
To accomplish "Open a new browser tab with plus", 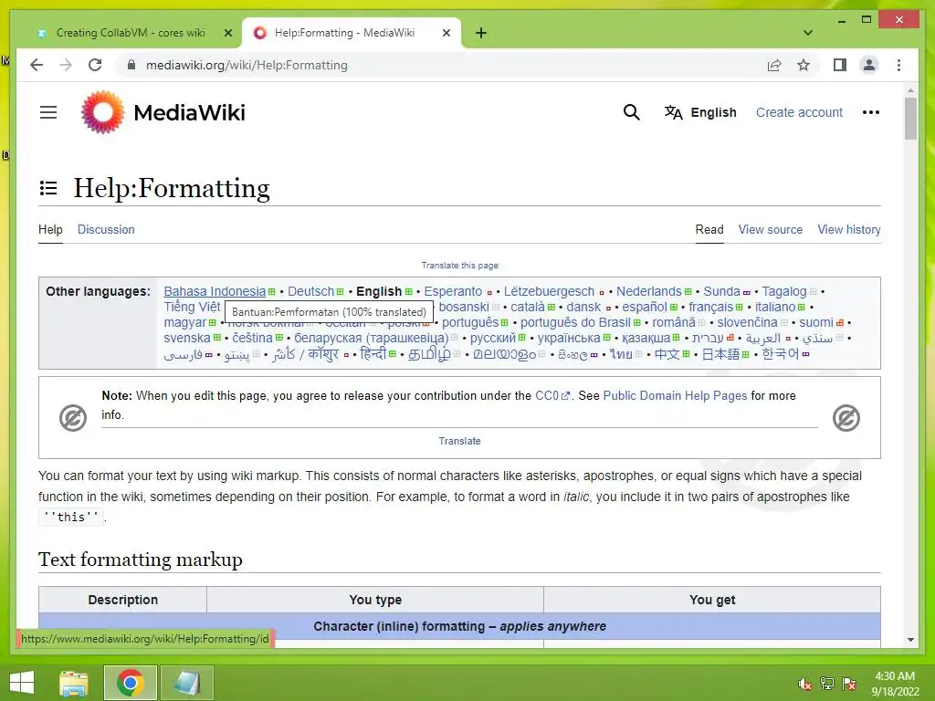I will [481, 33].
